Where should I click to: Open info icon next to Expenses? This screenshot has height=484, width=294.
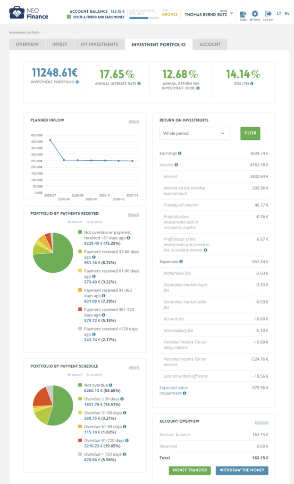[181, 262]
